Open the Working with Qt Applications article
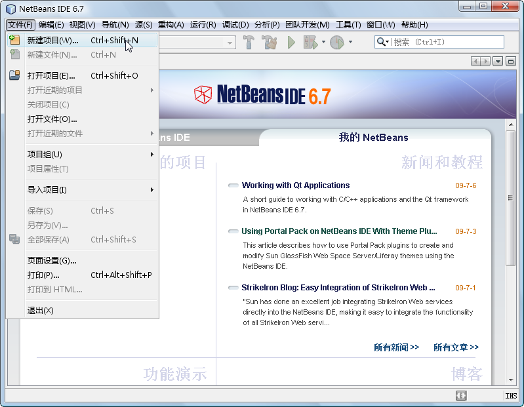Viewport: 524px width, 407px height. point(295,185)
